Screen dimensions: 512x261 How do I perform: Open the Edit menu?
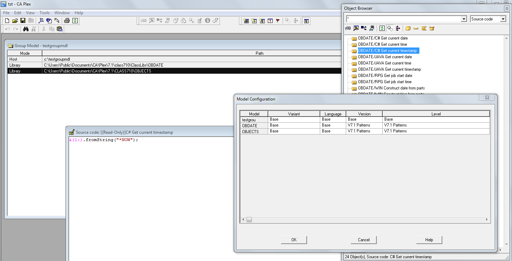[x=18, y=13]
